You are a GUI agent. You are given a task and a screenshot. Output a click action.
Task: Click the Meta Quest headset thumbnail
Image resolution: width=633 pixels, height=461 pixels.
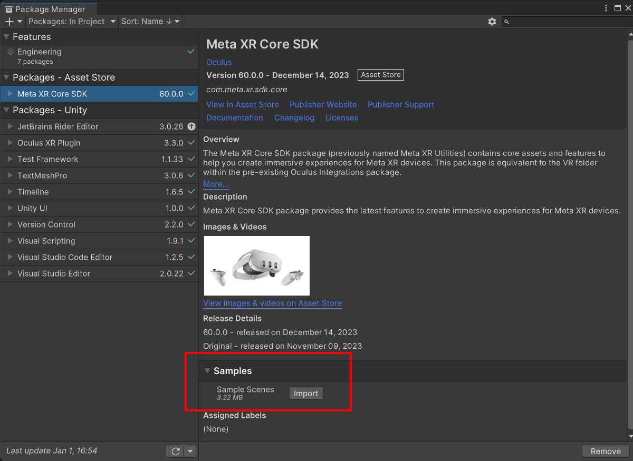[256, 266]
